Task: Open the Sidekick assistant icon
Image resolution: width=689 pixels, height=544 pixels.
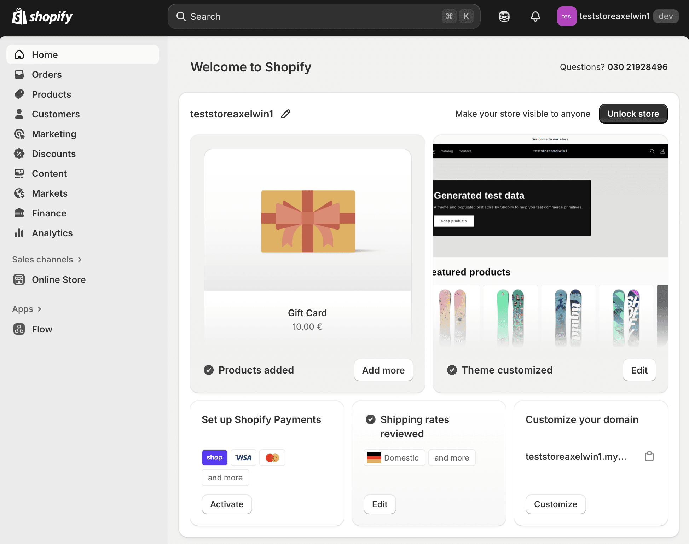Action: pos(504,16)
